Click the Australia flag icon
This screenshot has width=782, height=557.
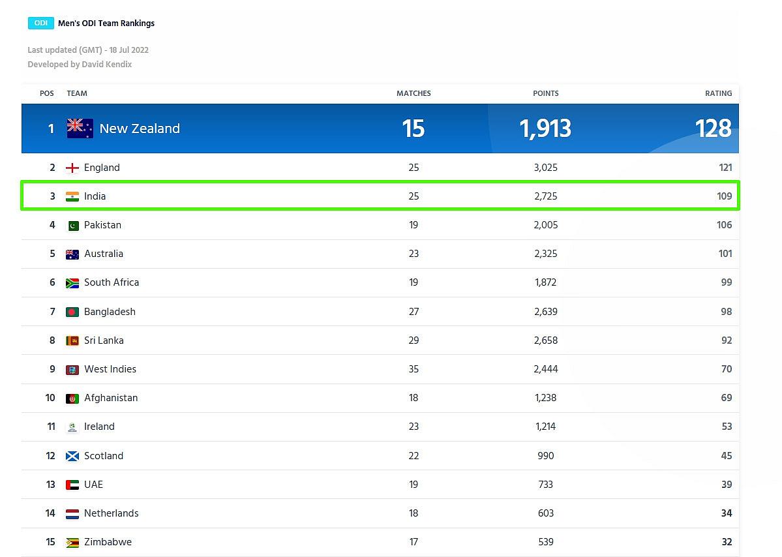72,254
